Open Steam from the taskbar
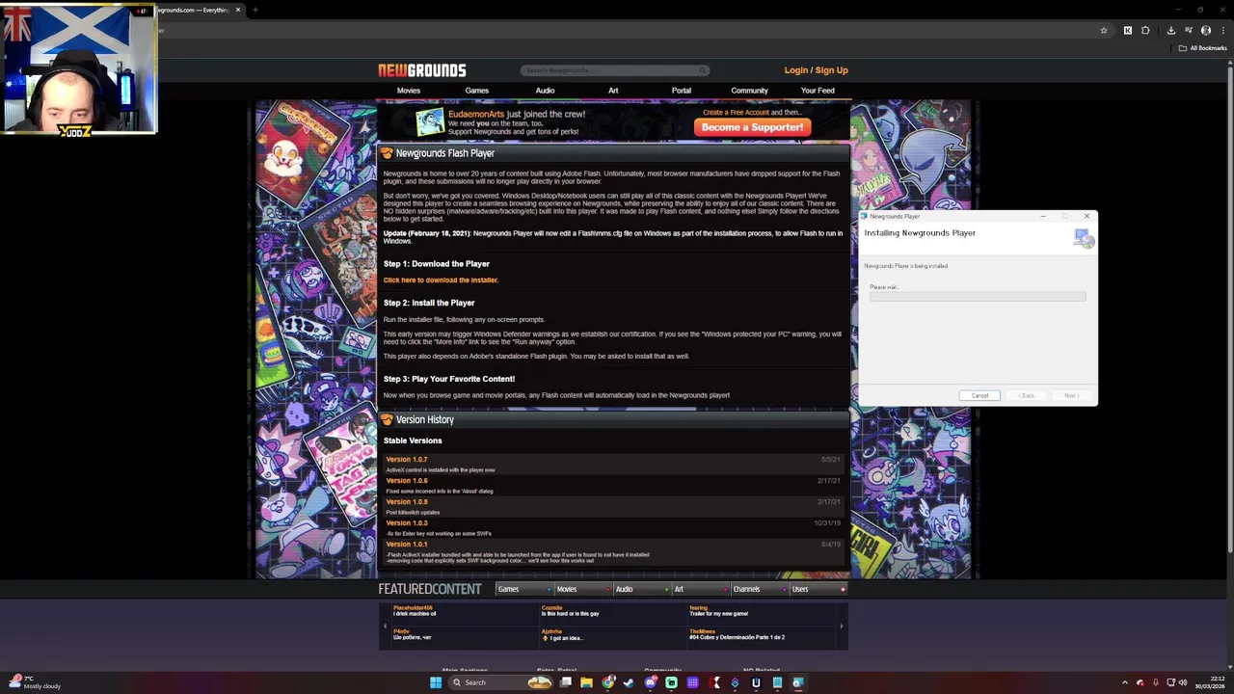The image size is (1234, 694). pos(629,682)
